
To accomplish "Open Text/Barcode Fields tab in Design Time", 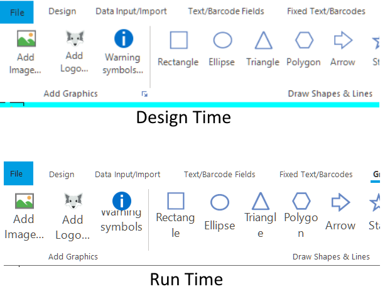I will point(226,11).
